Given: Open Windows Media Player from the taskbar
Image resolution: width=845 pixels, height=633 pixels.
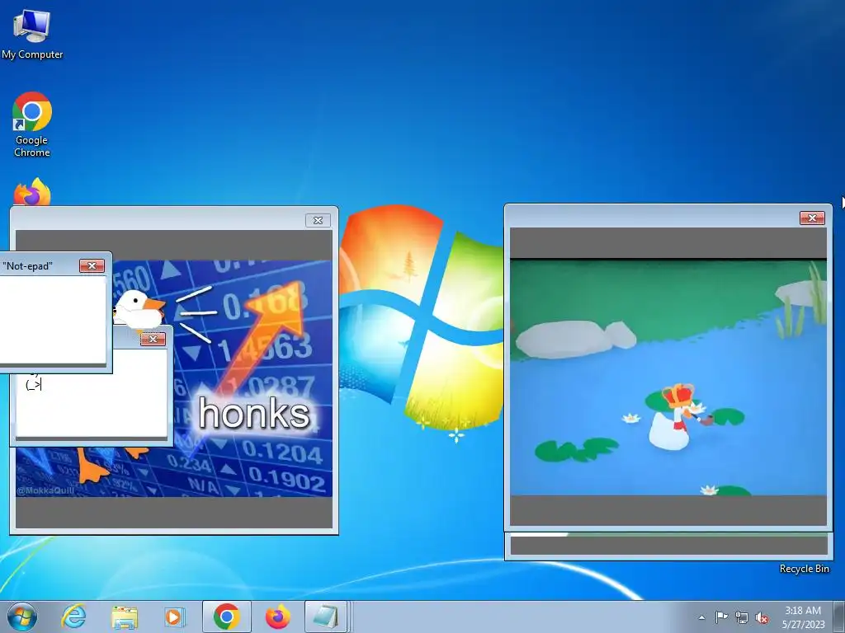Looking at the screenshot, I should (x=175, y=617).
